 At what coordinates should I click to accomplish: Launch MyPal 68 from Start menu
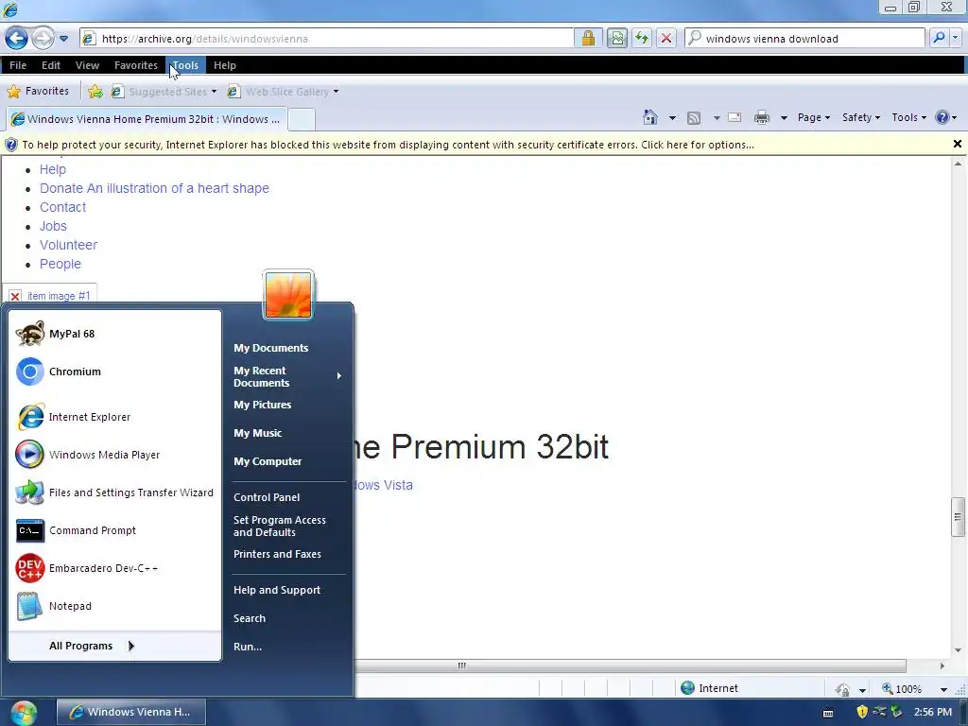pyautogui.click(x=114, y=334)
